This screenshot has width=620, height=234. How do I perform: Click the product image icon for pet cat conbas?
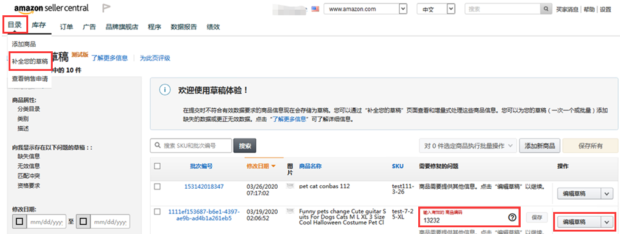point(291,186)
